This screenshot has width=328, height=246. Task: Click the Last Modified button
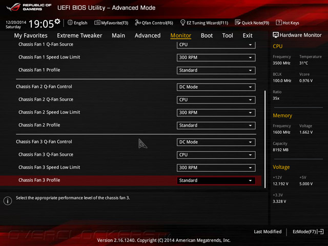[268, 232]
